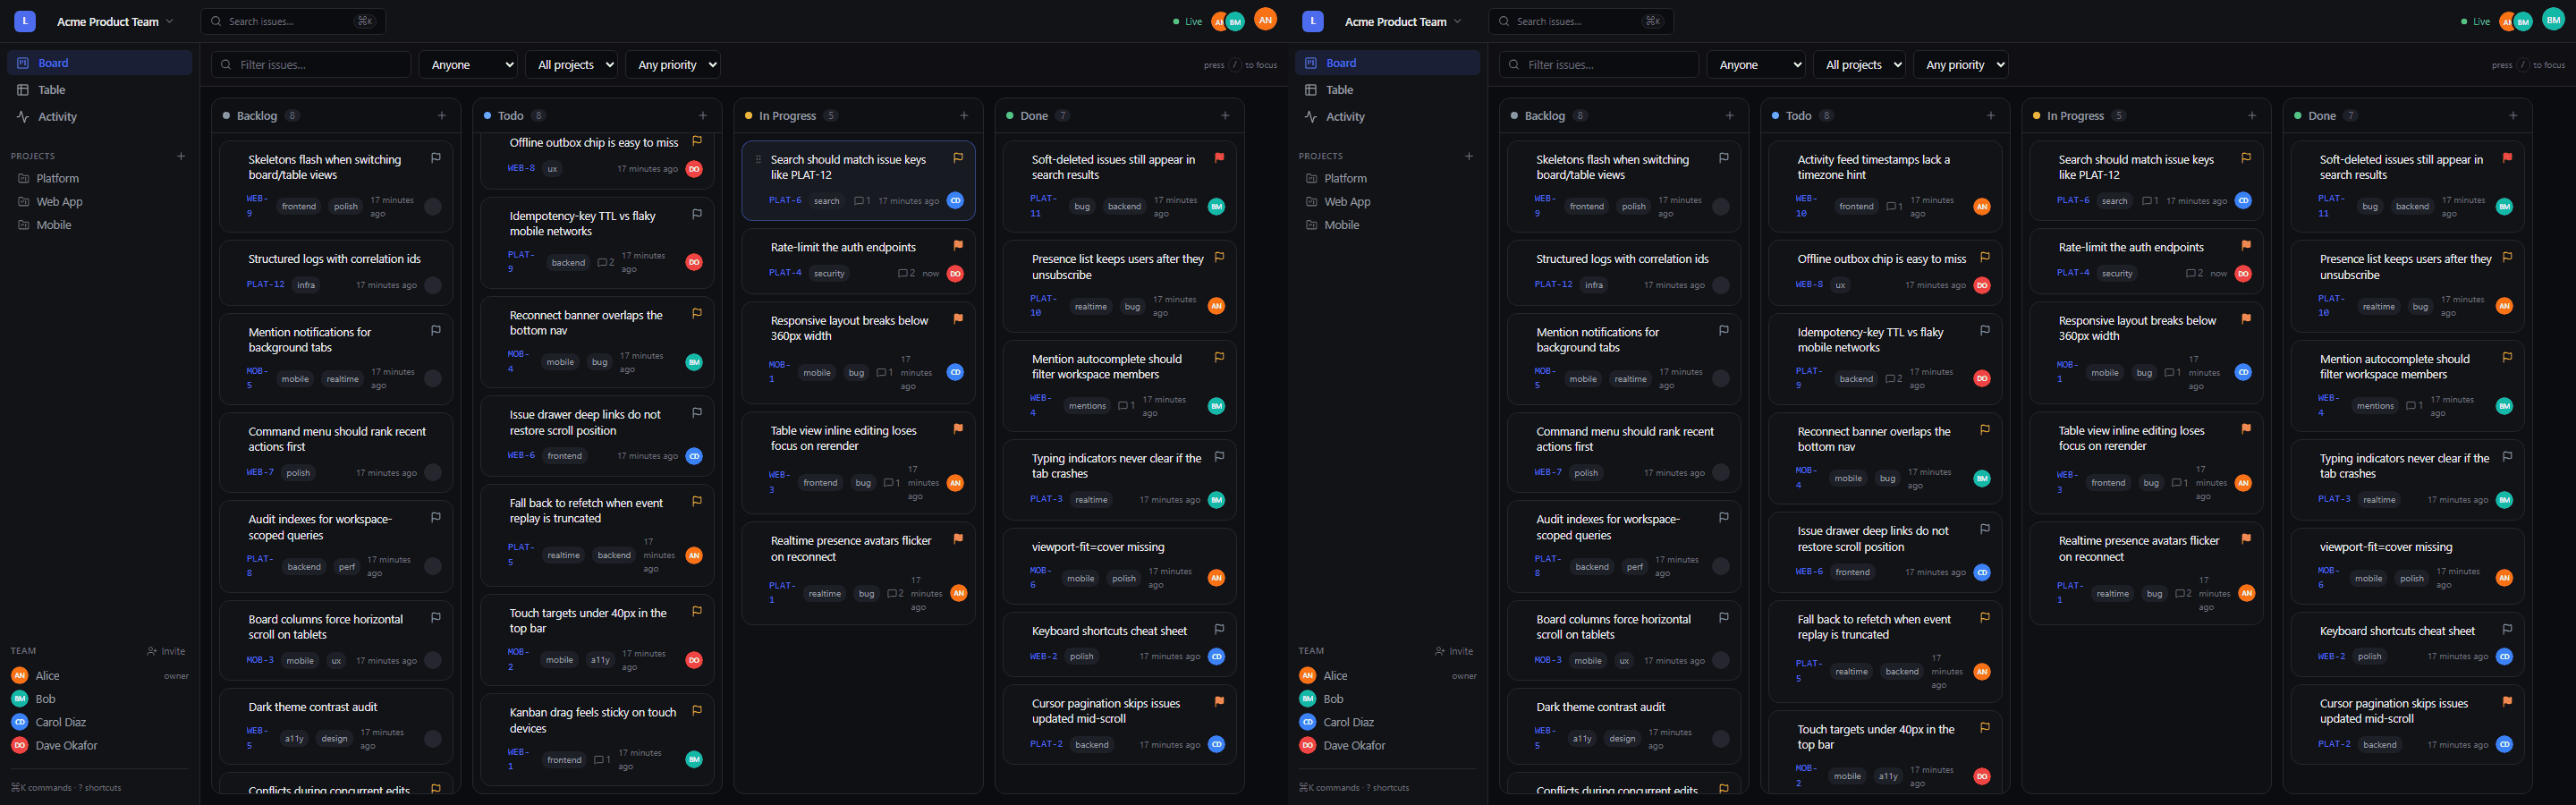Click the Live status indicator in the left window
The height and width of the screenshot is (805, 2576).
coord(1188,21)
